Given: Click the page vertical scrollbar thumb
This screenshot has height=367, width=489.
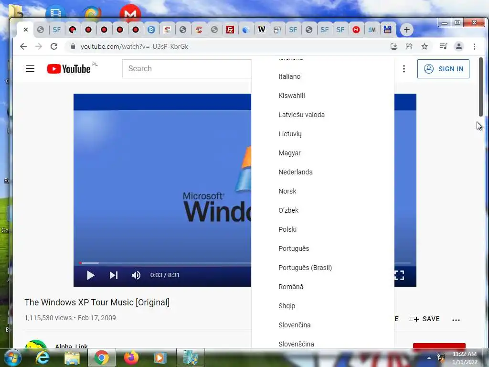Looking at the screenshot, I should click(480, 87).
